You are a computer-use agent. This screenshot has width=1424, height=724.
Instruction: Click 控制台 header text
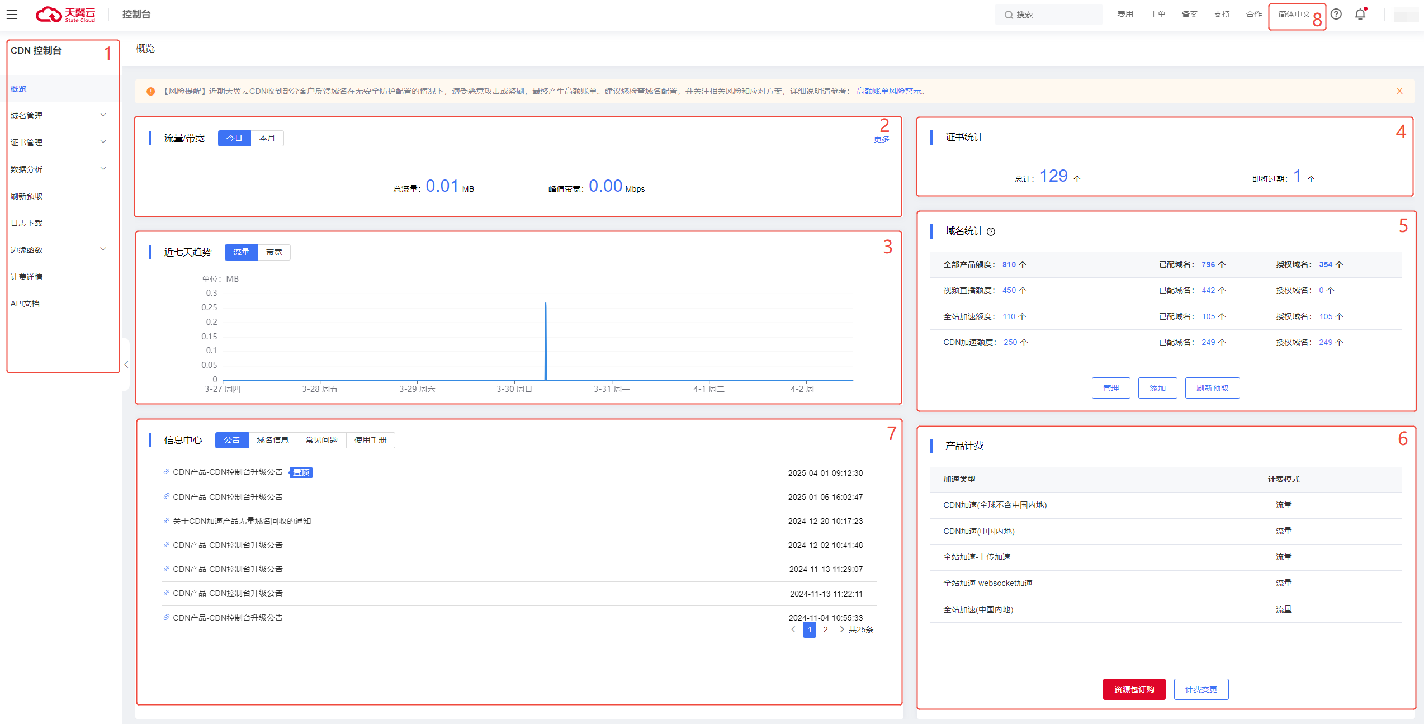click(x=136, y=15)
